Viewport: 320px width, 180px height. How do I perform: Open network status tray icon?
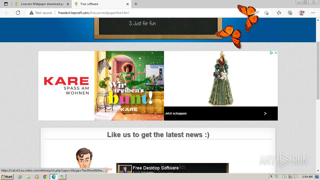point(290,177)
